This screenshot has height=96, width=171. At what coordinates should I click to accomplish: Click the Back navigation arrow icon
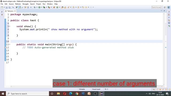click(86, 7)
